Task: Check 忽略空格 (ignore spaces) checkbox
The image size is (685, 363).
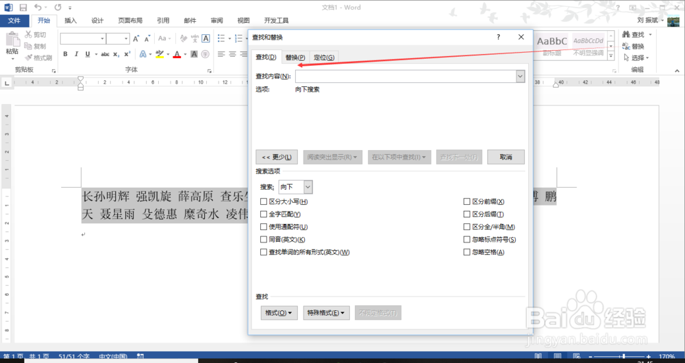Action: [466, 252]
